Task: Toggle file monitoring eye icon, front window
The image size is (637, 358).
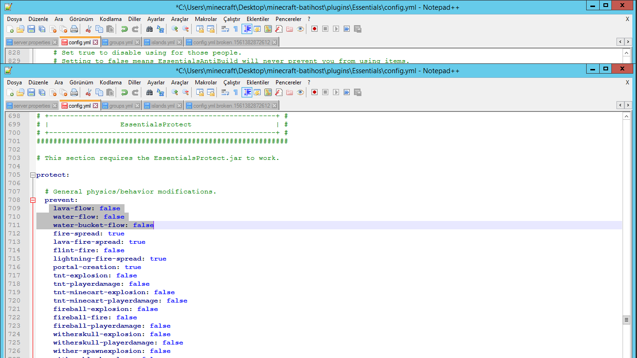Action: point(300,92)
